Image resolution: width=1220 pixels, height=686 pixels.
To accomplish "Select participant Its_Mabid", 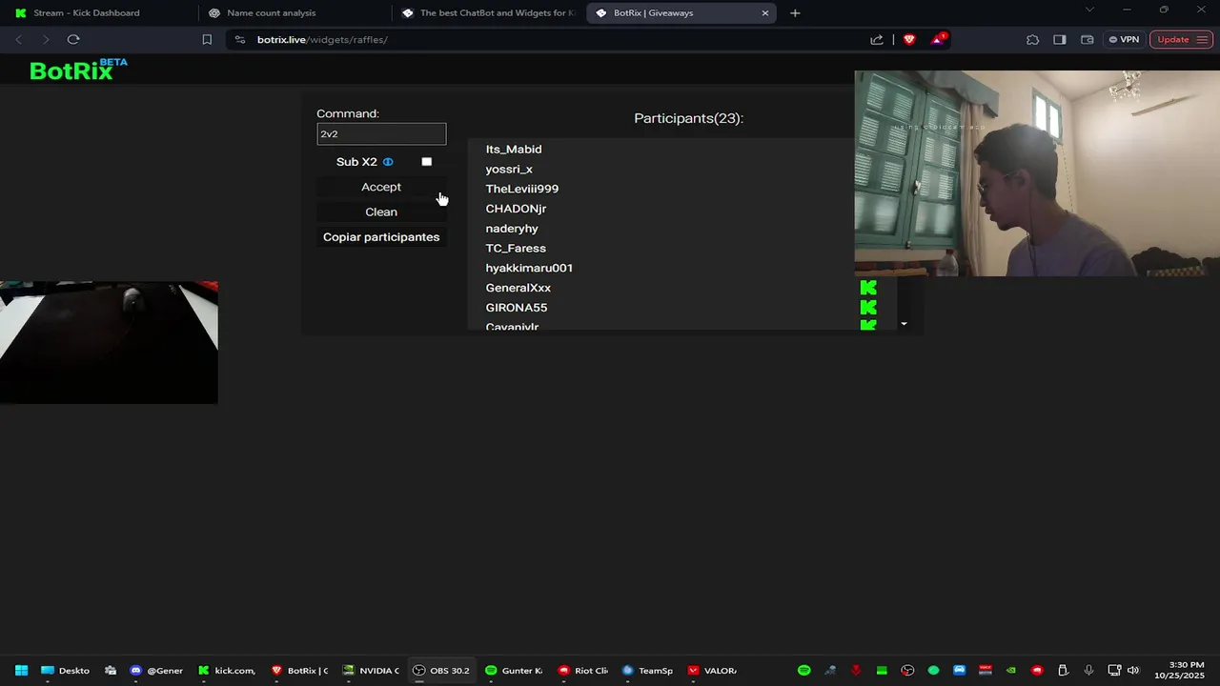I will pos(514,150).
